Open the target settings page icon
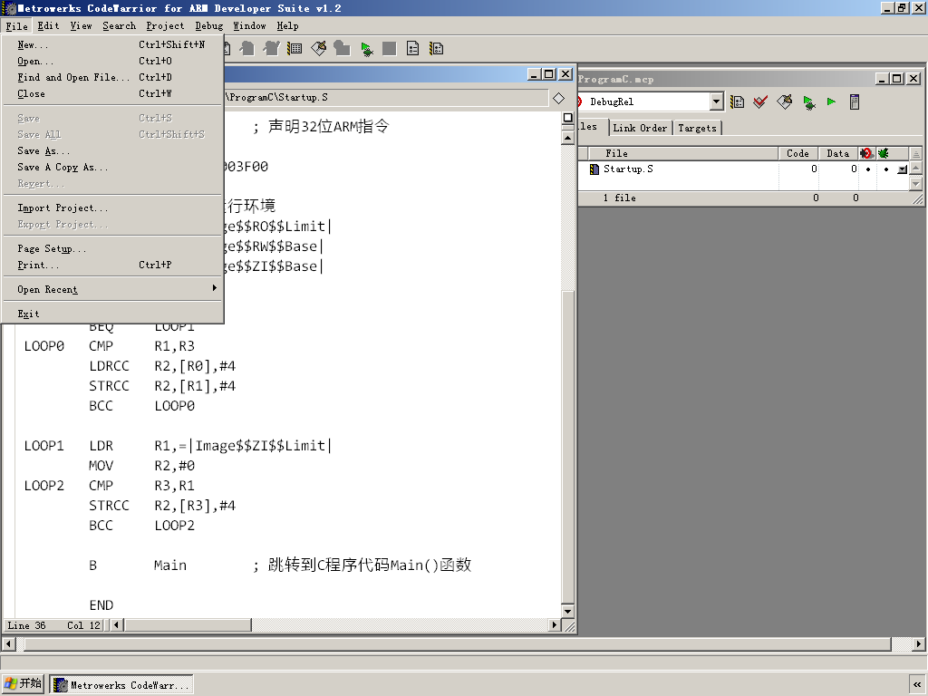The image size is (928, 696). [x=413, y=49]
